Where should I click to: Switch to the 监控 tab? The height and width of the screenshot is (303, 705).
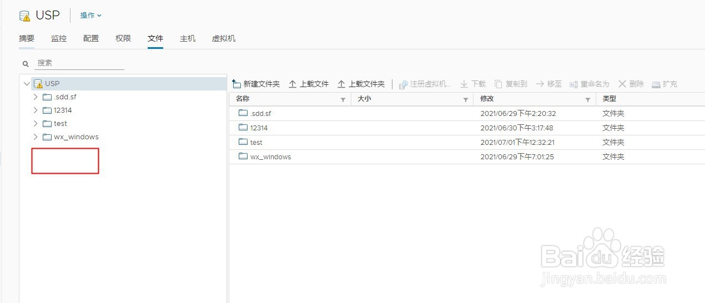click(x=59, y=38)
